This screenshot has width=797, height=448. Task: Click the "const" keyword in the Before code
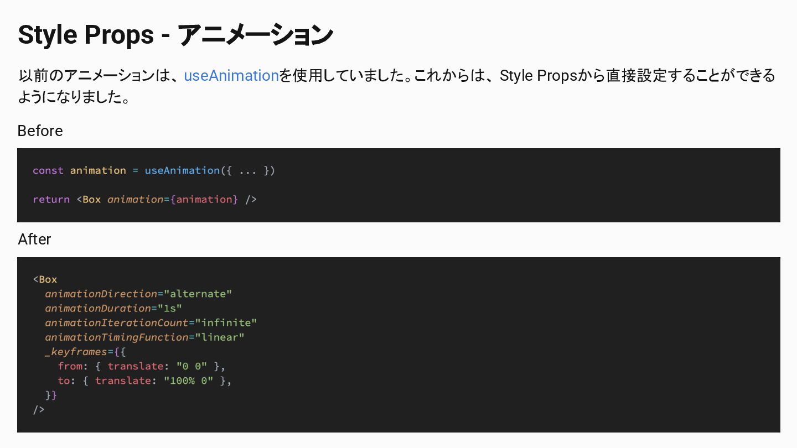point(48,170)
